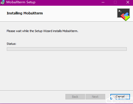The height and width of the screenshot is (104, 133).
Task: Click the Status: label
Action: [x=11, y=44]
